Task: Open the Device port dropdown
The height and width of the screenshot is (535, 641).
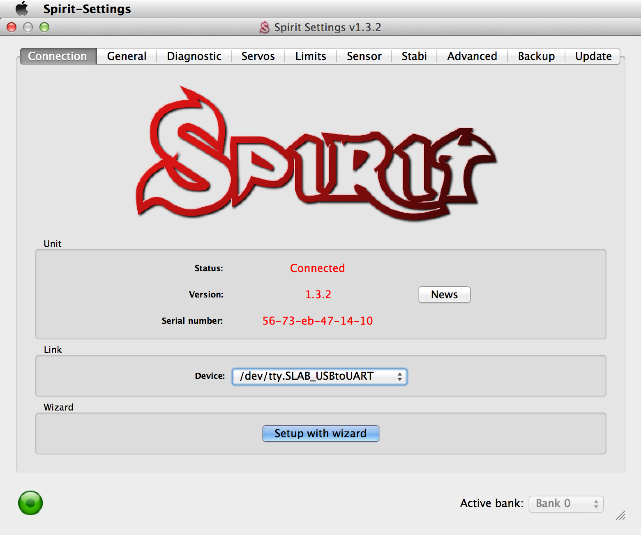Action: pos(319,376)
